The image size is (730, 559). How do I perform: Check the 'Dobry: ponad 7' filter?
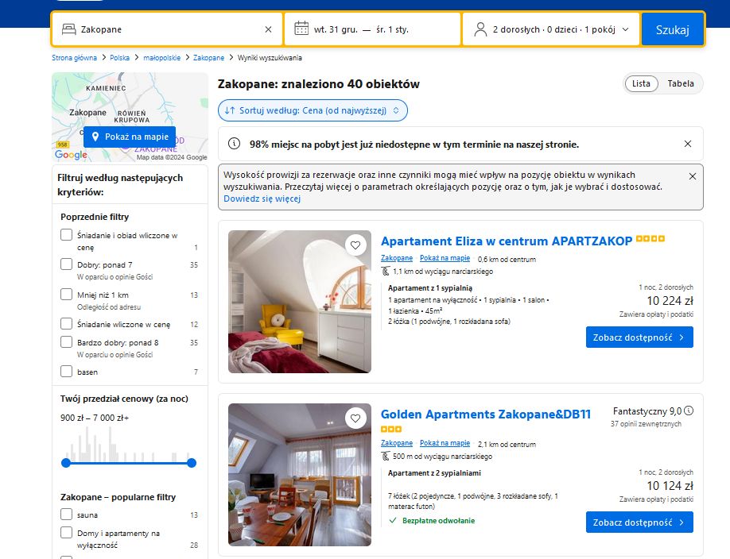pyautogui.click(x=67, y=264)
